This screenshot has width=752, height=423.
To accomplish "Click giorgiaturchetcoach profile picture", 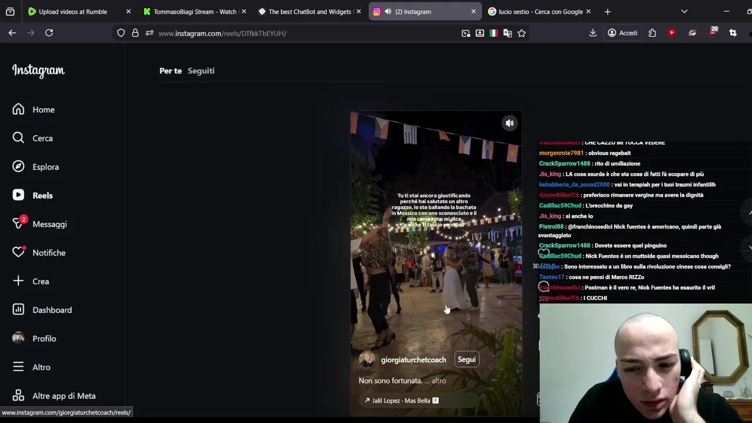I will click(367, 360).
